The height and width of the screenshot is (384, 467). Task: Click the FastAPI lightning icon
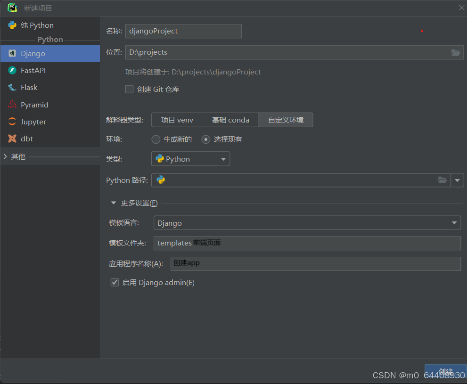[x=12, y=70]
